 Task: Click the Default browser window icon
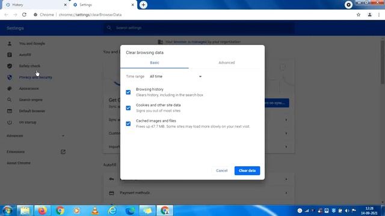pos(10,111)
